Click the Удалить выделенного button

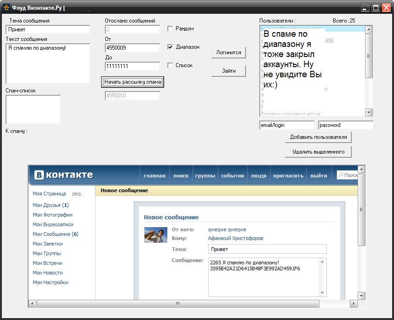[x=318, y=152]
